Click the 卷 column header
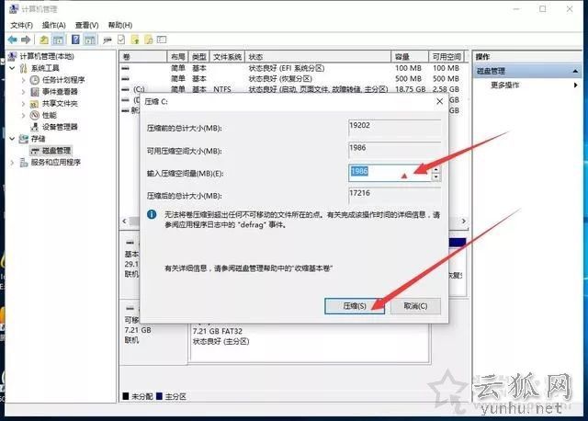 143,57
